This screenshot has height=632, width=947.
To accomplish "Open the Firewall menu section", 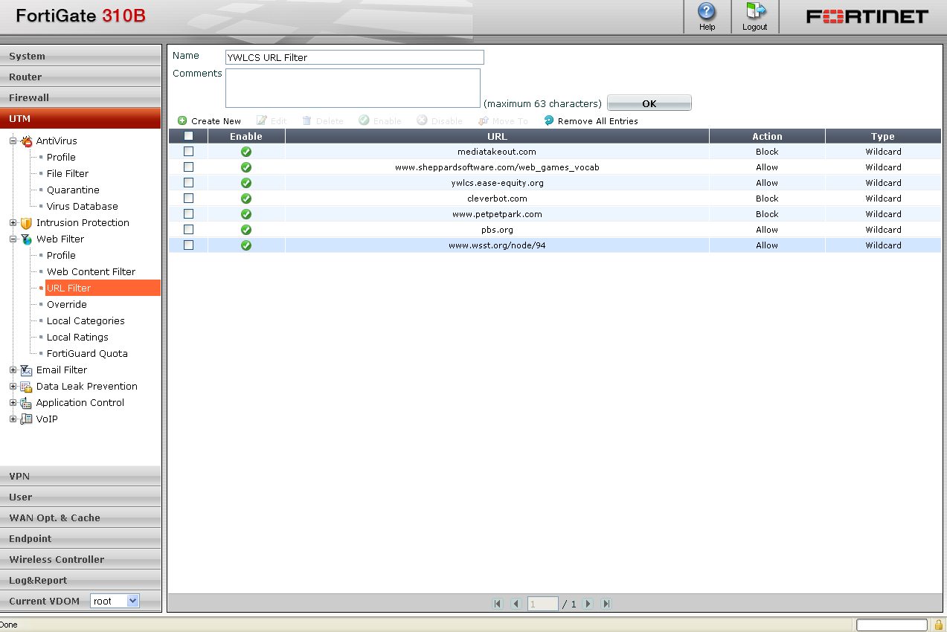I will click(x=80, y=97).
